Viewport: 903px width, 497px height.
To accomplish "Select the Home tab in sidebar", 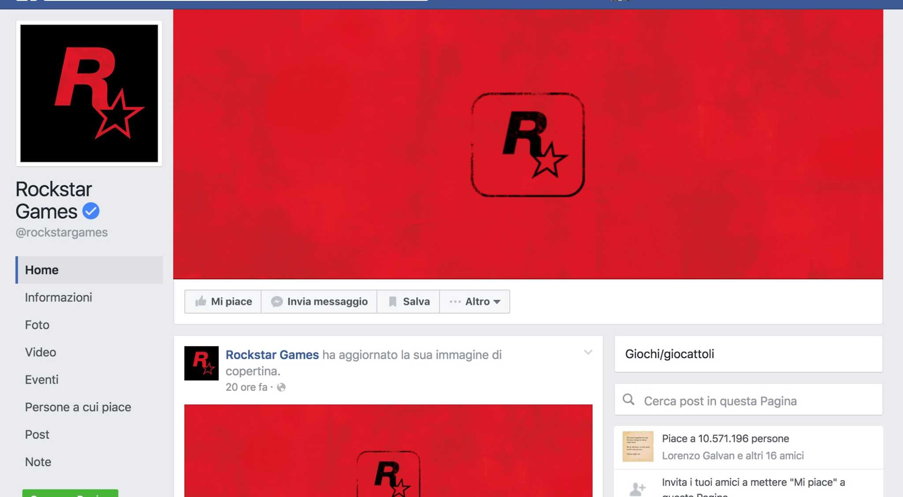I will (x=42, y=270).
